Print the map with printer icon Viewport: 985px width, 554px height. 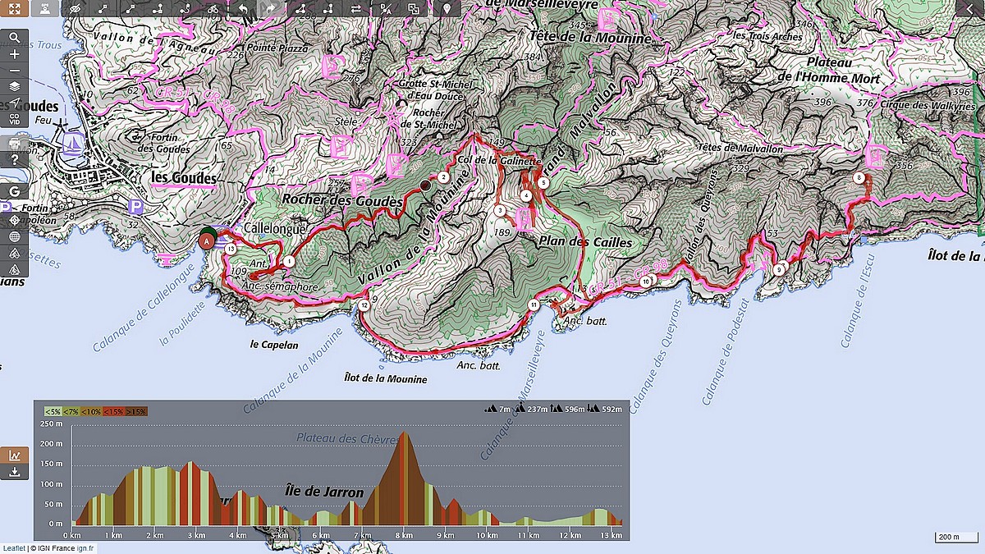[15, 143]
